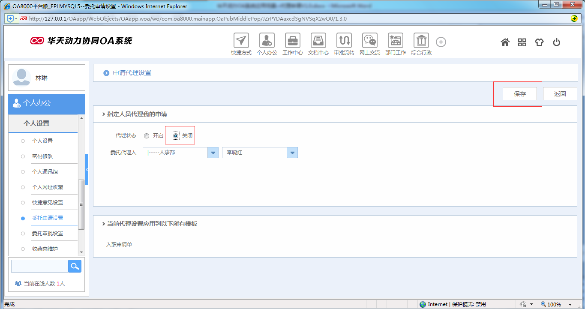Image resolution: width=585 pixels, height=309 pixels.
Task: Collapse the 指定人员代理我的申请 section
Action: [104, 114]
